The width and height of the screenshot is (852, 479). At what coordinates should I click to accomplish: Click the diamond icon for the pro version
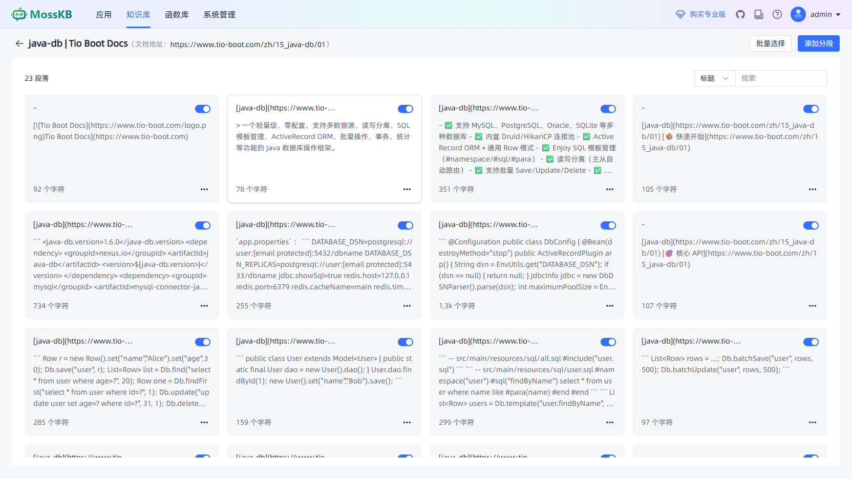(x=680, y=14)
